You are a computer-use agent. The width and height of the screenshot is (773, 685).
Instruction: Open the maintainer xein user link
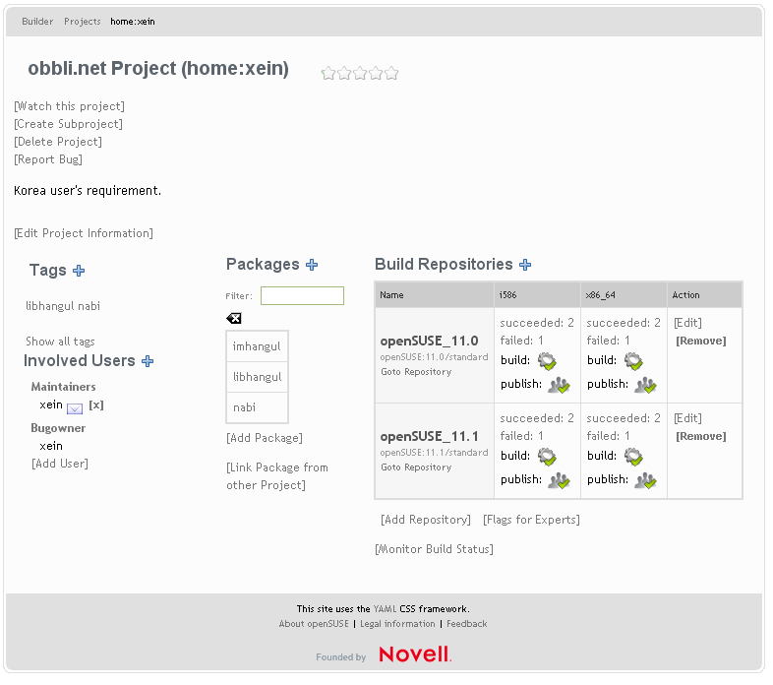51,405
